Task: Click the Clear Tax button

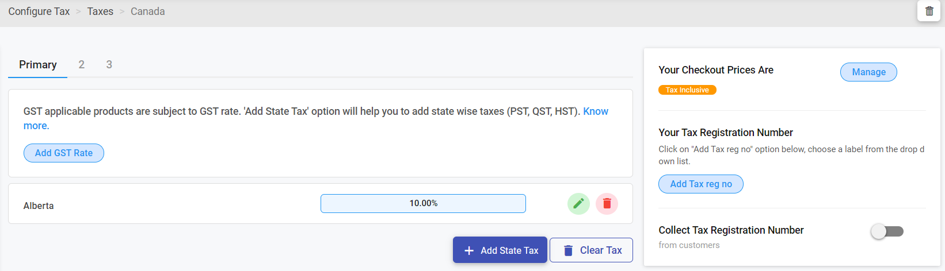Action: 591,250
